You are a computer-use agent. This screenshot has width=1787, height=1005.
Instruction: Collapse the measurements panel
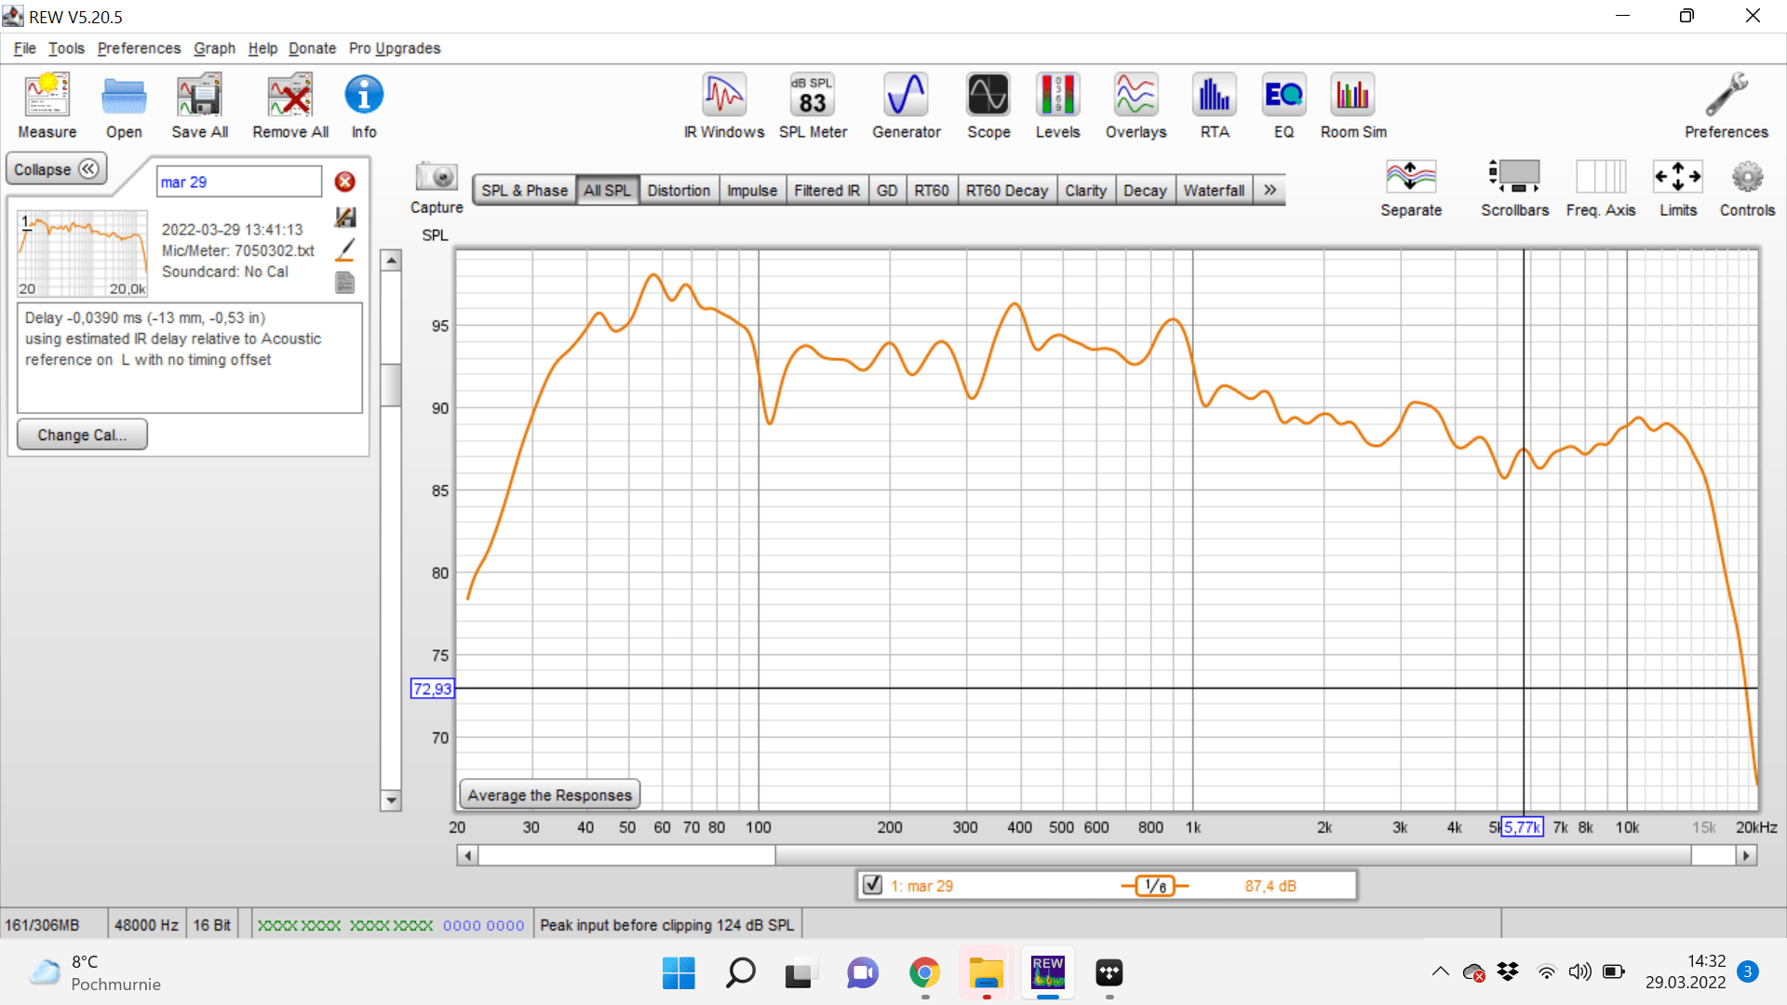point(56,169)
